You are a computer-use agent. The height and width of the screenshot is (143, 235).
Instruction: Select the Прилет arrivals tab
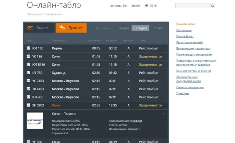pos(71,28)
